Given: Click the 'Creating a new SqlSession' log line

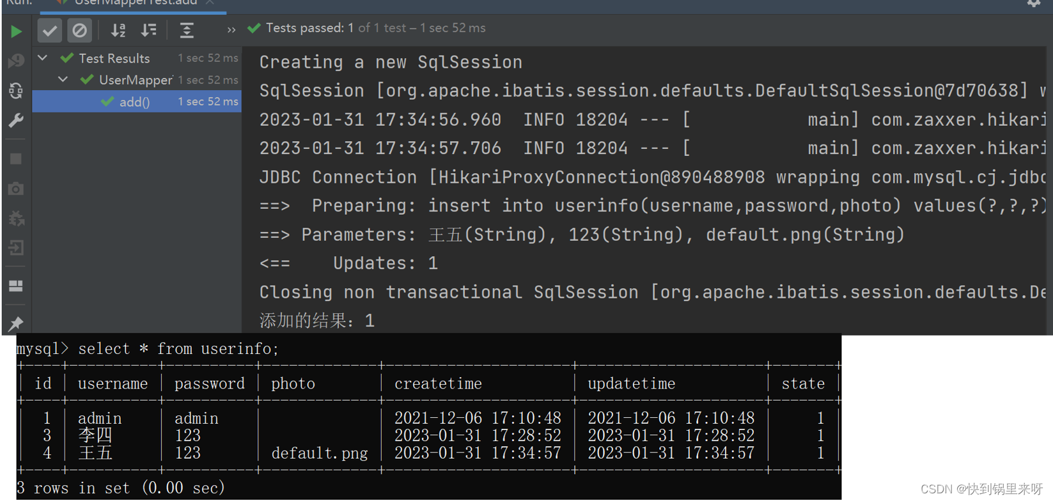Looking at the screenshot, I should [391, 63].
